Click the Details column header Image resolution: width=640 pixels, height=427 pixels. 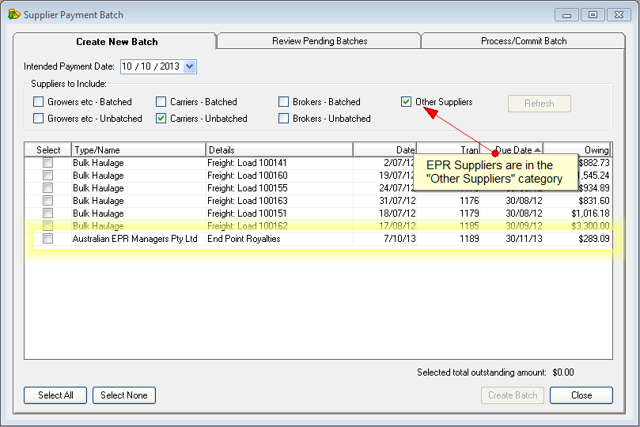[x=279, y=150]
